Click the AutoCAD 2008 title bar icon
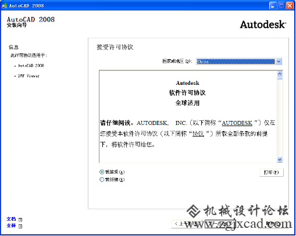296x236 pixels. tap(5, 6)
